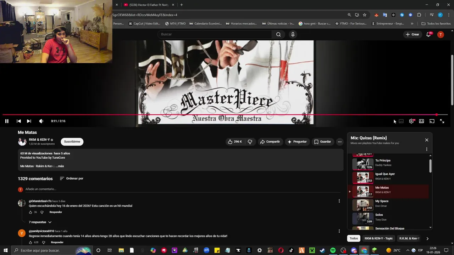Seek on the red video progress bar
This screenshot has height=255, width=454.
coord(225,115)
